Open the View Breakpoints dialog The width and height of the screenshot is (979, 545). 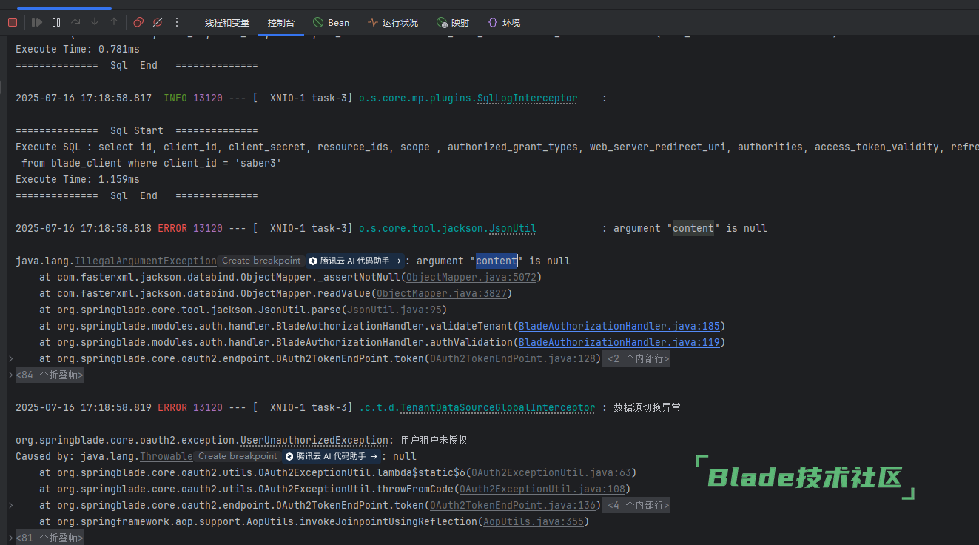pyautogui.click(x=139, y=22)
